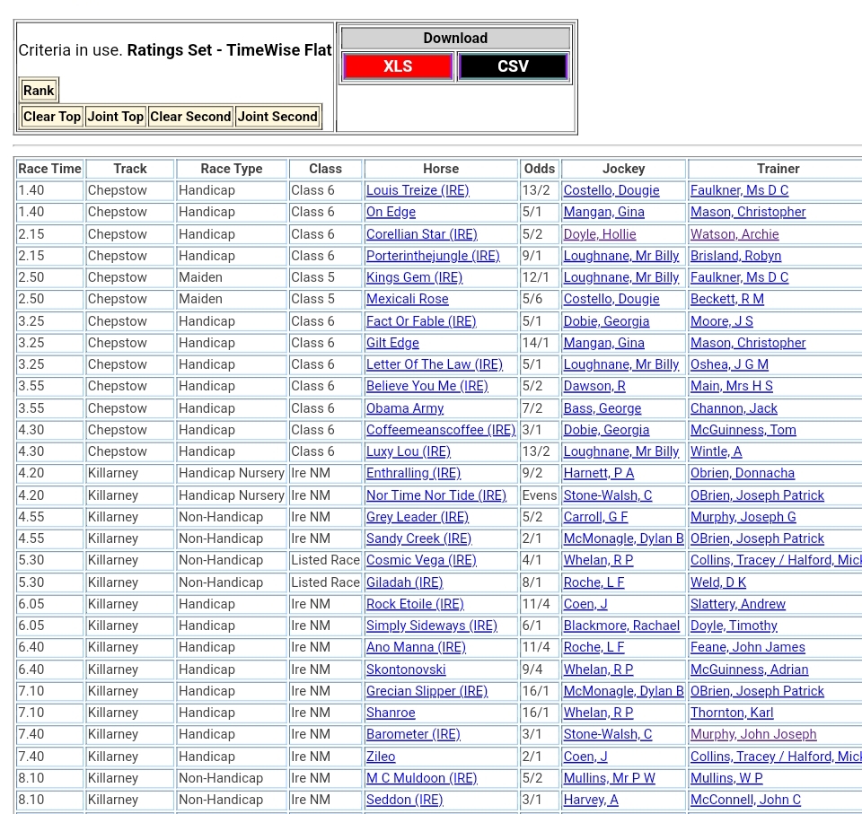Apply the Joint Second filter
Screen dimensions: 862x814
tap(277, 117)
